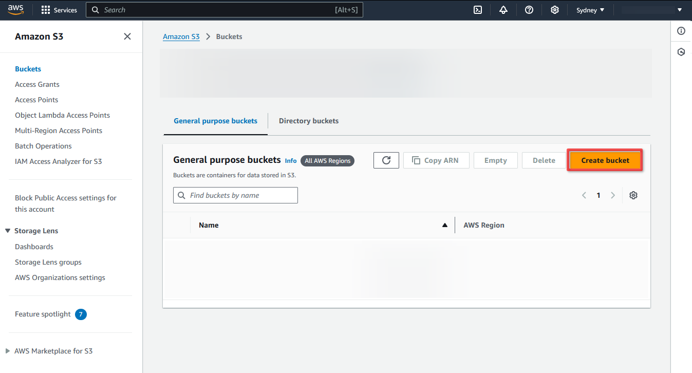Open the Sydney region dropdown
The image size is (692, 373).
tap(590, 10)
